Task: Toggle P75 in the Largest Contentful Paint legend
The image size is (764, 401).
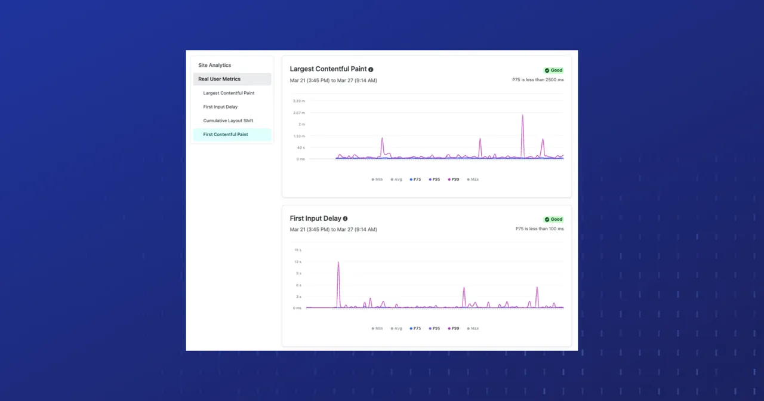Action: (x=415, y=179)
